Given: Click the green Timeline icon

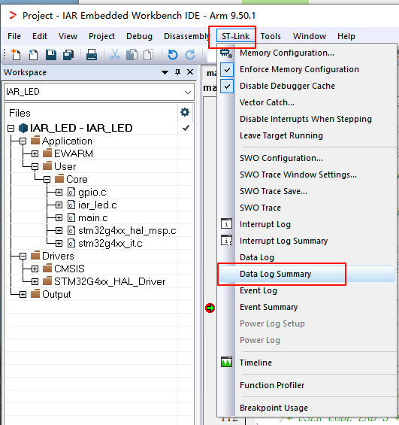Looking at the screenshot, I should (x=227, y=363).
